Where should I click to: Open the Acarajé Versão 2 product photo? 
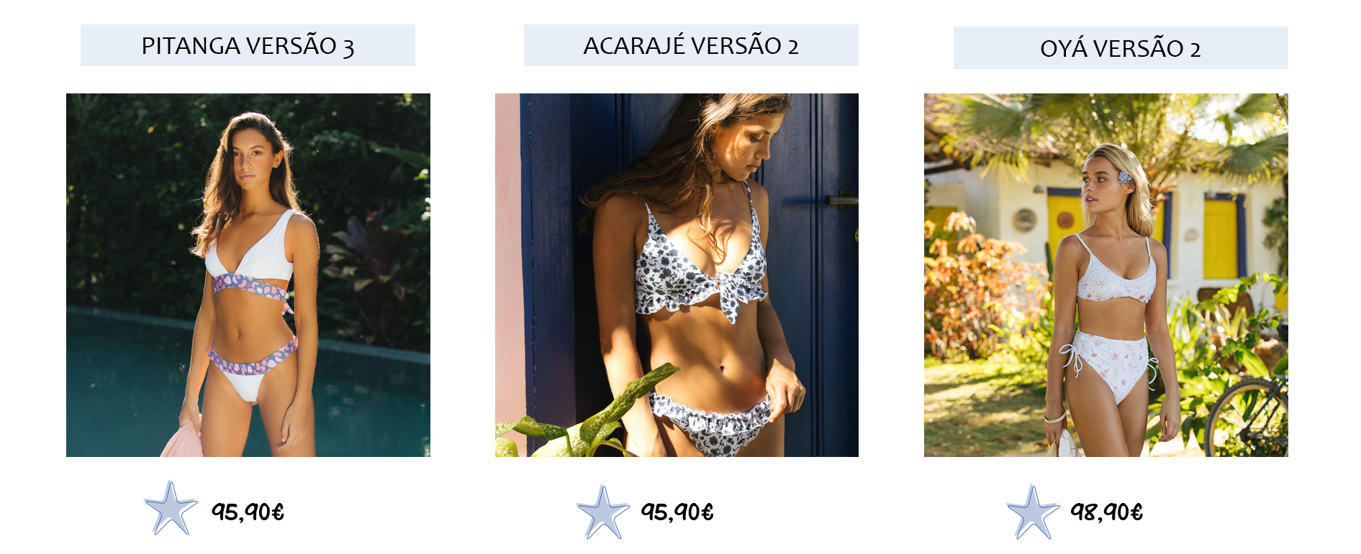tap(677, 275)
